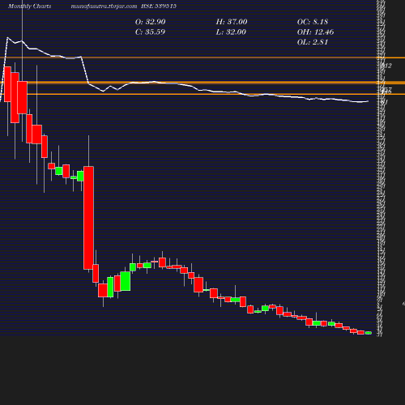This screenshot has height=405, width=405.
Task: Select the low price "L: 32.00"
Action: tap(231, 32)
